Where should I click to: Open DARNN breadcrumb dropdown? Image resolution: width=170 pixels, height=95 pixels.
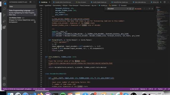113,6
